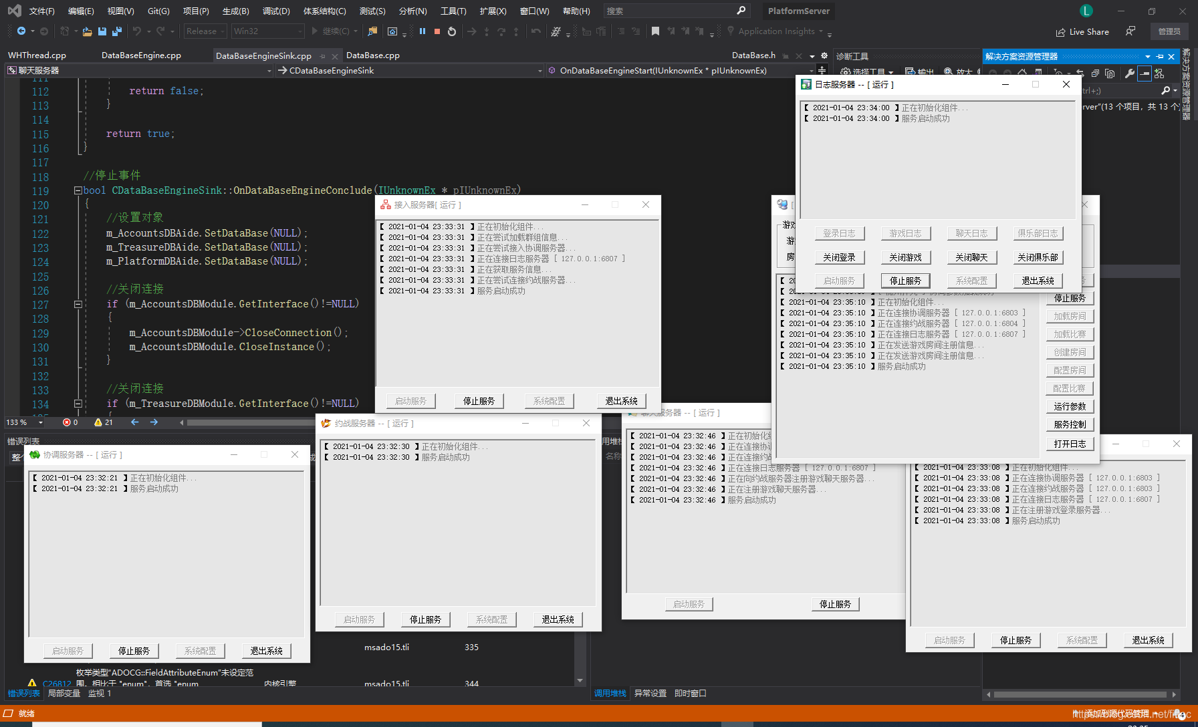Click 退出系统 in 协调服务器 window
This screenshot has height=727, width=1198.
click(266, 651)
